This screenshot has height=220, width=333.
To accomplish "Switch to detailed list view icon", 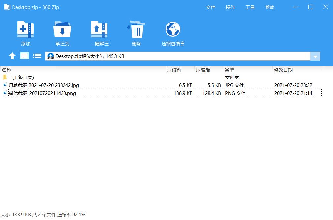I will click(x=37, y=56).
